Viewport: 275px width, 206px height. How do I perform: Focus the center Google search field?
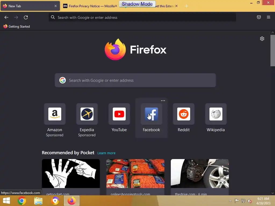pyautogui.click(x=135, y=80)
